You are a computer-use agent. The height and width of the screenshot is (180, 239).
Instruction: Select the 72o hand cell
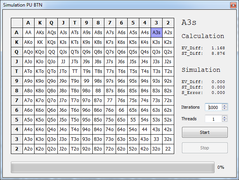pos(110,149)
